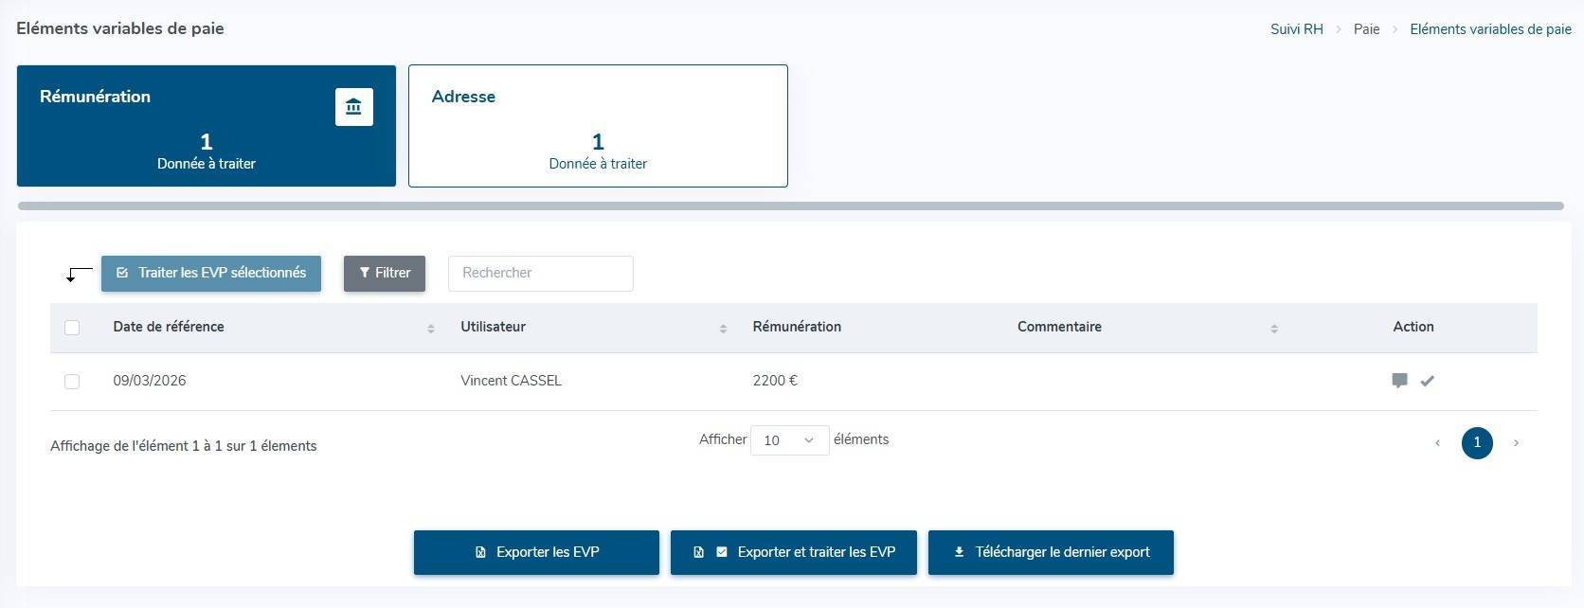Go to previous page with left chevron
The width and height of the screenshot is (1584, 608).
pyautogui.click(x=1437, y=443)
